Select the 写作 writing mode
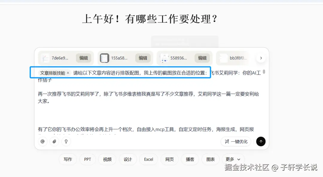Image resolution: width=323 pixels, height=177 pixels. pos(68,159)
